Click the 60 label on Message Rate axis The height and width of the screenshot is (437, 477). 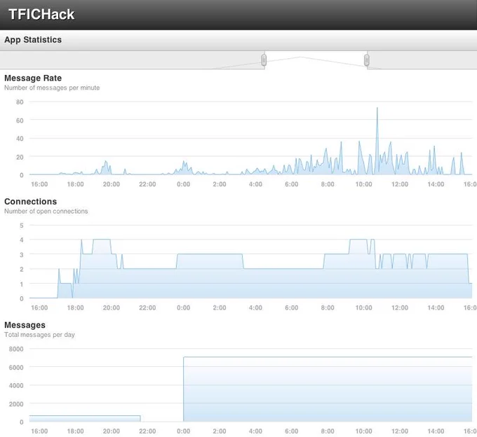(x=20, y=120)
